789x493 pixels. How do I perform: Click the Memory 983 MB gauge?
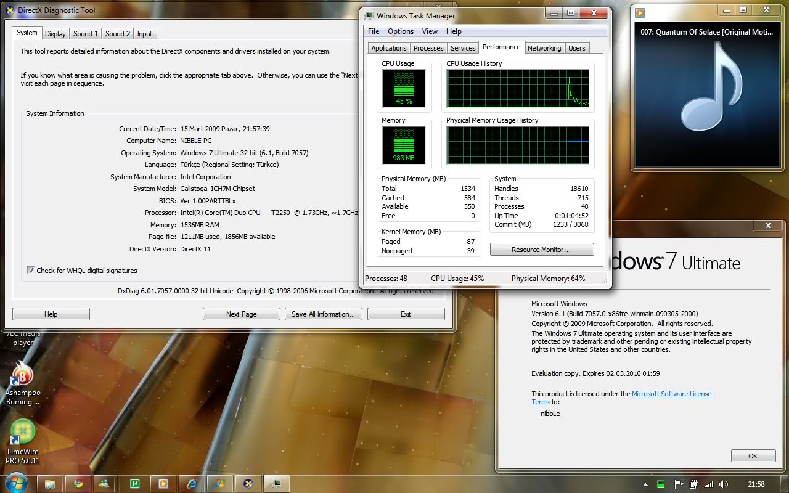(404, 145)
